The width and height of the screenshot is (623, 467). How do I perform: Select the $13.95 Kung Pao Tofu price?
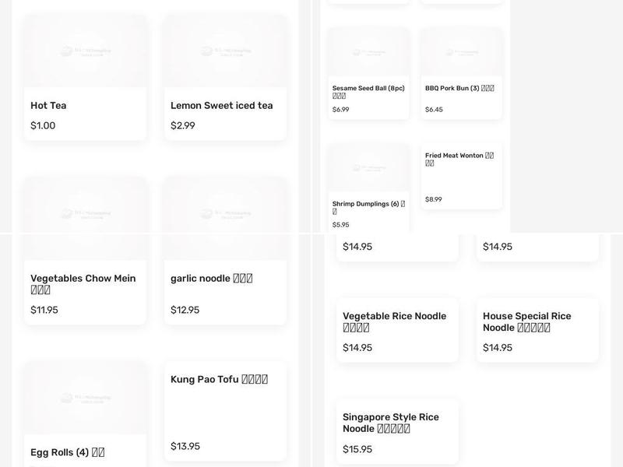tap(185, 446)
